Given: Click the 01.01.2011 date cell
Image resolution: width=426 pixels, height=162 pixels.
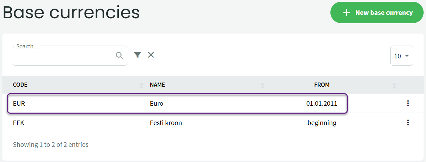Looking at the screenshot, I should tap(322, 103).
